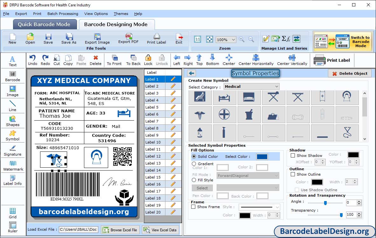The height and width of the screenshot is (238, 376).
Task: Open the blue Select Color swatch
Action: point(262,157)
